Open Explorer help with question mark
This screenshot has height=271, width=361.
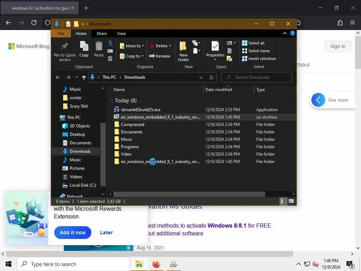point(292,34)
